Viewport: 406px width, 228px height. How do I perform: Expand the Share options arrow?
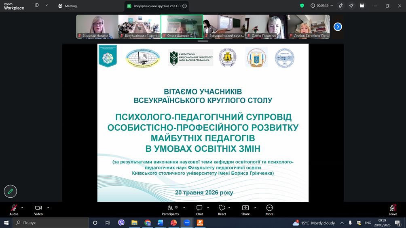pos(255,207)
